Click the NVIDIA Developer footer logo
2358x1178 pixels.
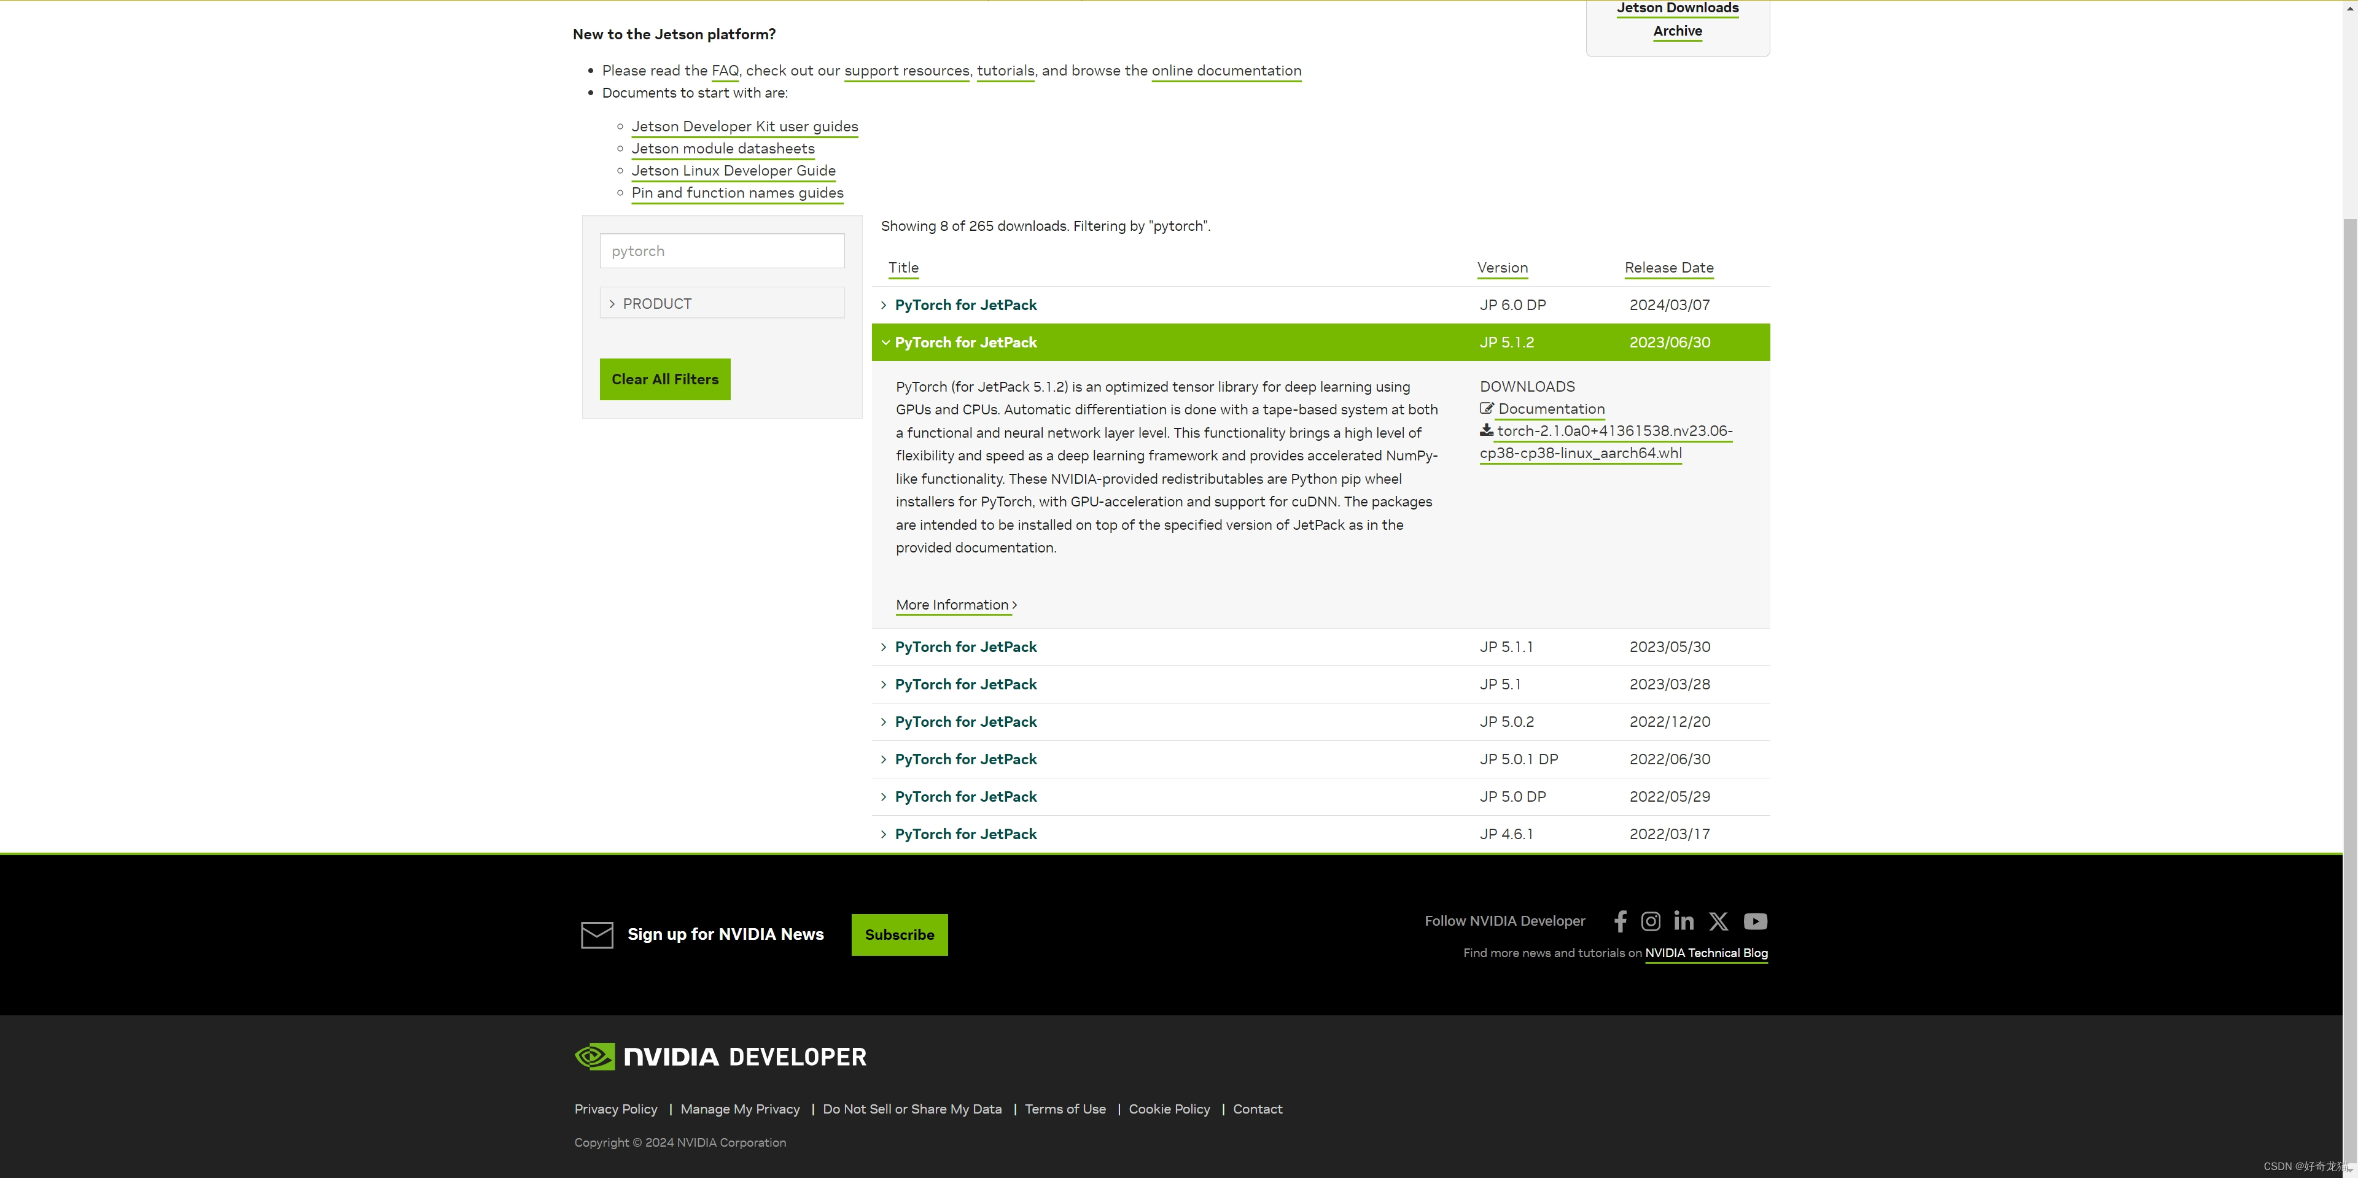(x=720, y=1056)
